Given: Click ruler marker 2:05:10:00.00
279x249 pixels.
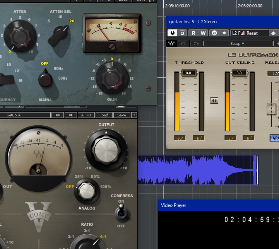Looking at the screenshot, I should pyautogui.click(x=177, y=6).
